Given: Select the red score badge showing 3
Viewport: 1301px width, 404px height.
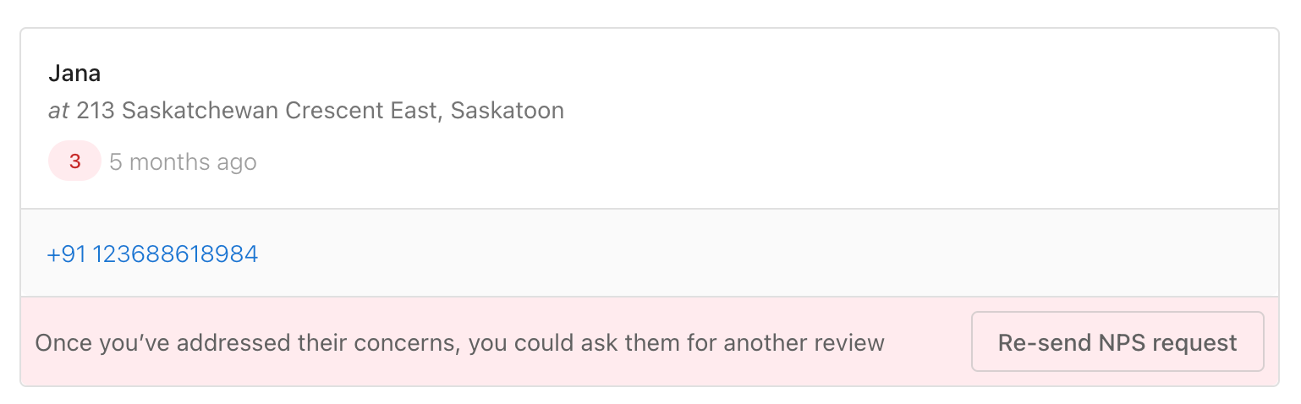Looking at the screenshot, I should [75, 161].
